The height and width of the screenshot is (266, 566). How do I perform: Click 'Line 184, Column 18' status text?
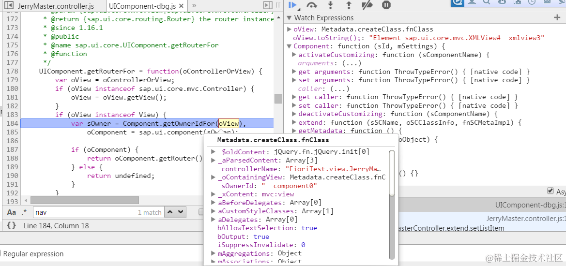[x=56, y=226]
